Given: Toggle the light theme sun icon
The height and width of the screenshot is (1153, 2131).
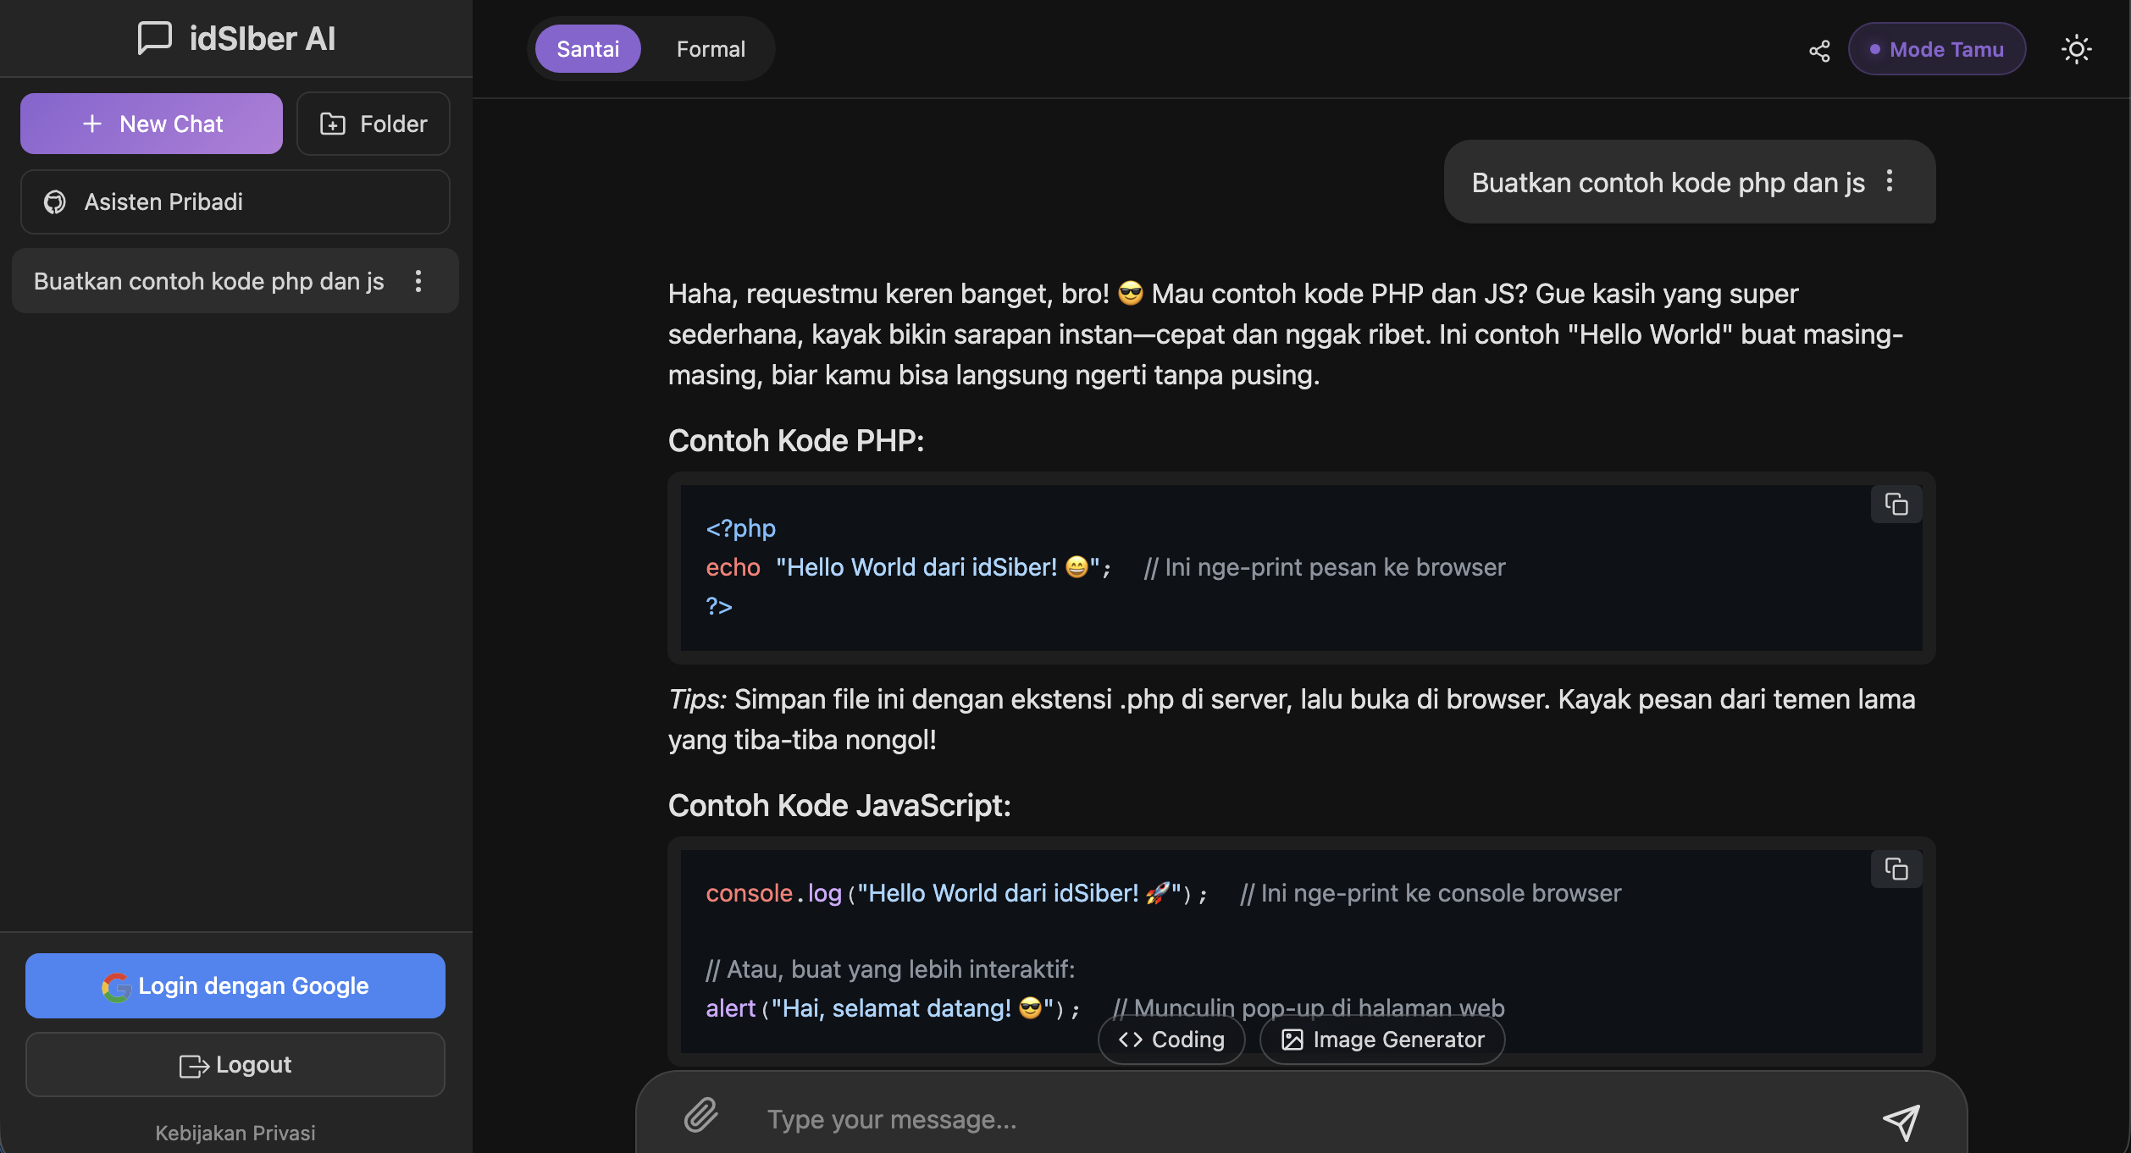Looking at the screenshot, I should point(2076,50).
